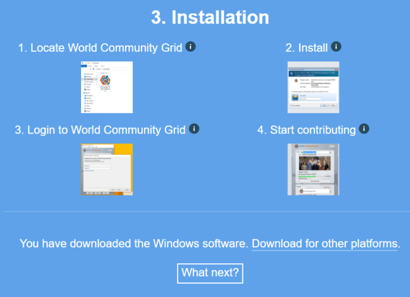
Task: Click the '3. Installation' page title
Action: pos(210,18)
